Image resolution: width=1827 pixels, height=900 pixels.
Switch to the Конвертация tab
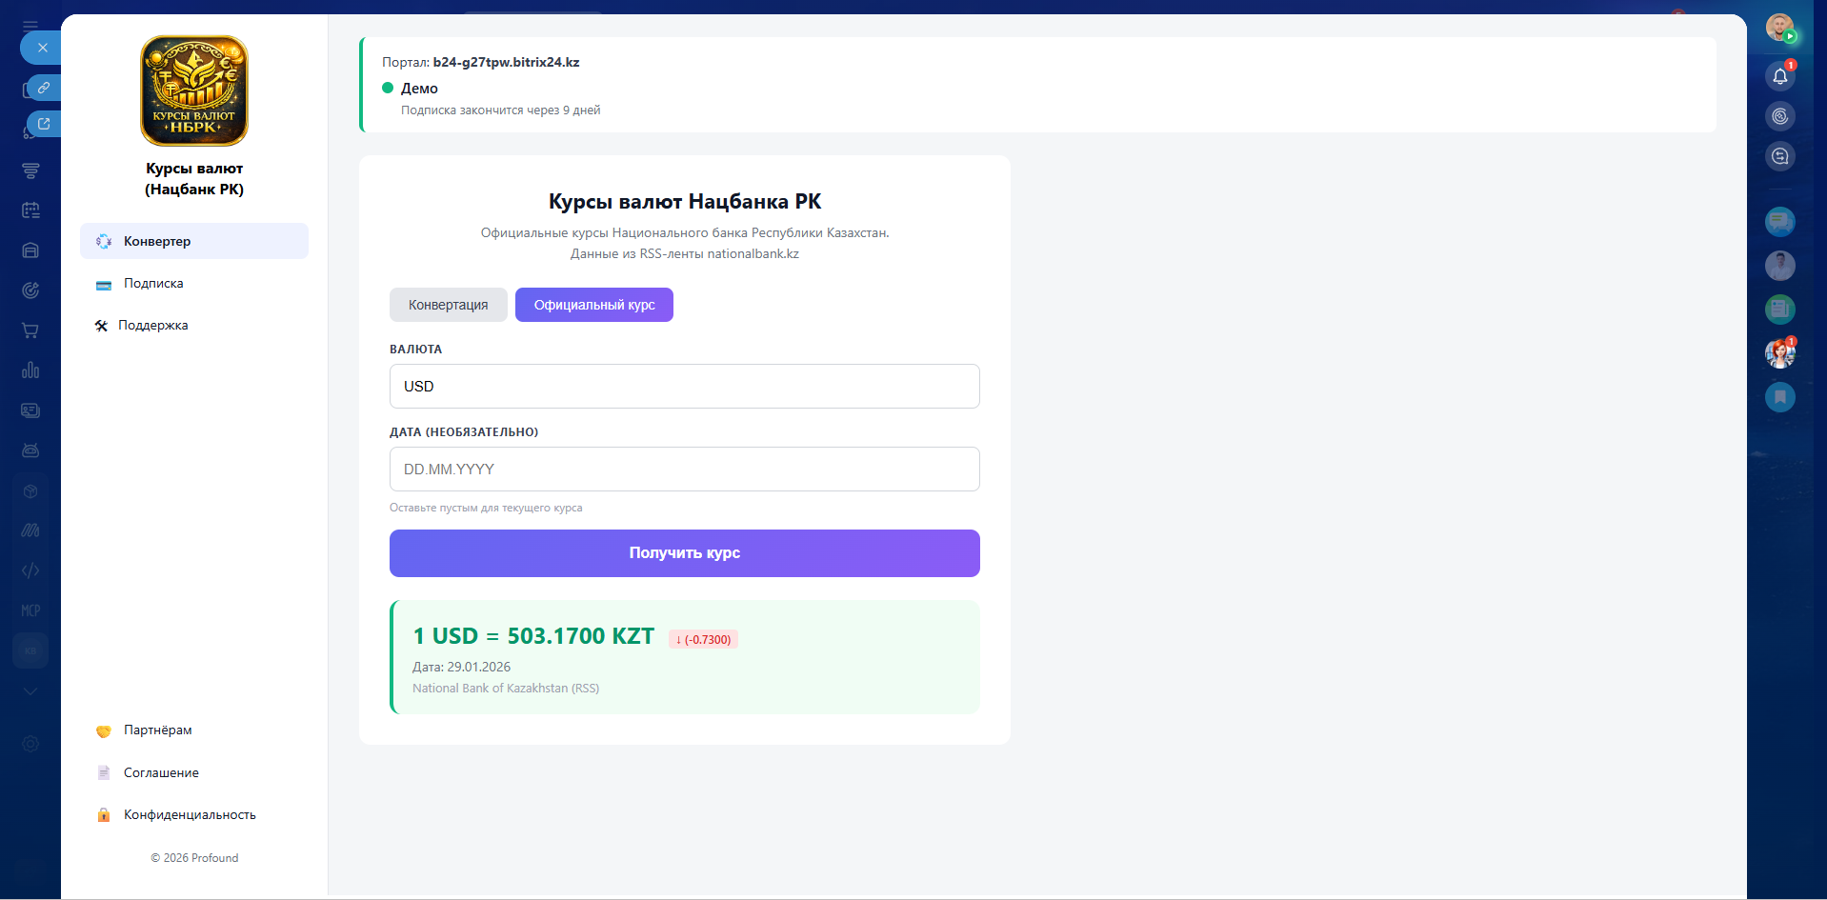point(448,305)
